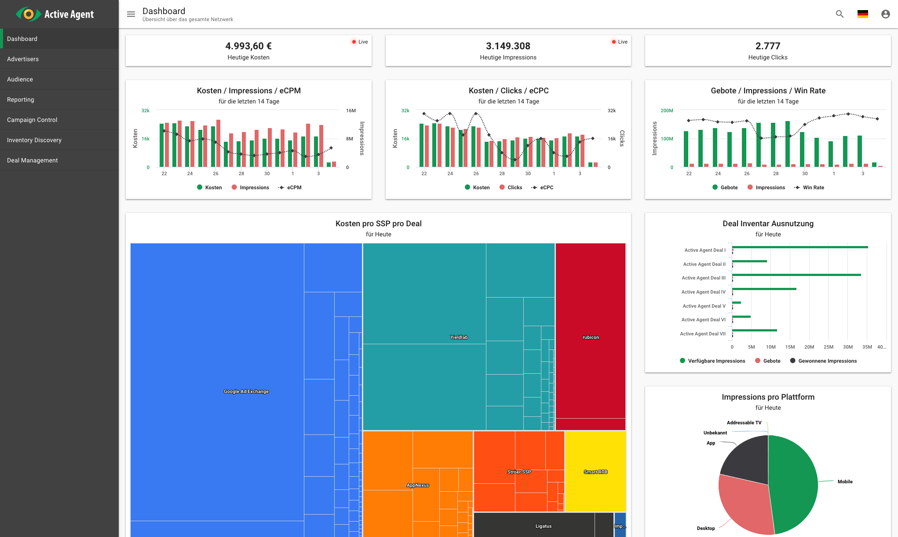
Task: Click the Heutige Clicks summary card
Action: coord(767,51)
